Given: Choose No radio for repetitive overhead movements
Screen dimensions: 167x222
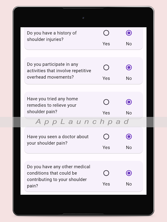Looking at the screenshot, I should 129,67.
